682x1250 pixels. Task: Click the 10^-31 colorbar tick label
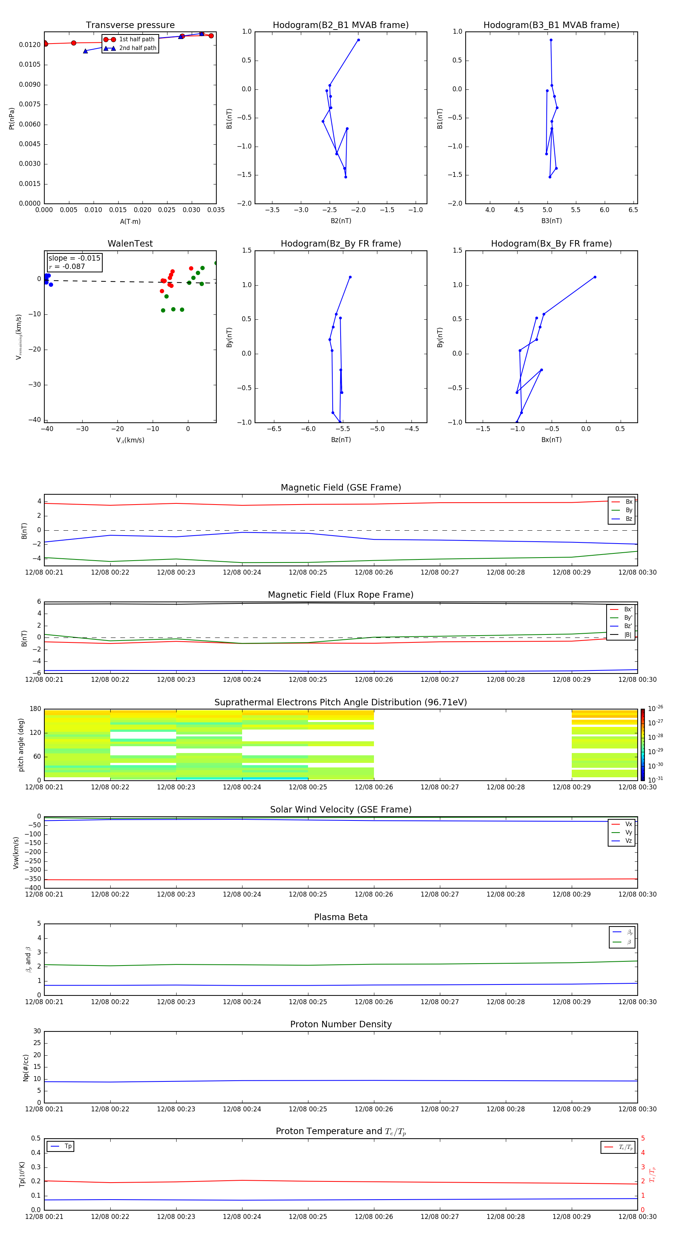pyautogui.click(x=655, y=780)
